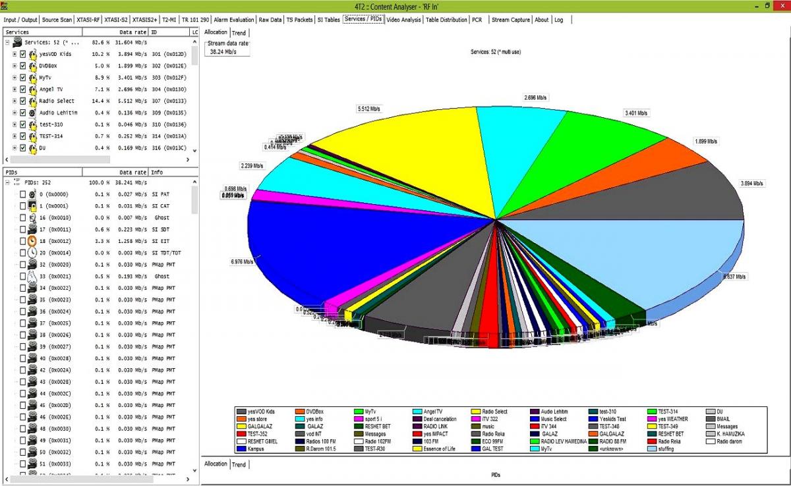Image resolution: width=791 pixels, height=486 pixels.
Task: Click the Angel TV service icon
Action: [32, 89]
